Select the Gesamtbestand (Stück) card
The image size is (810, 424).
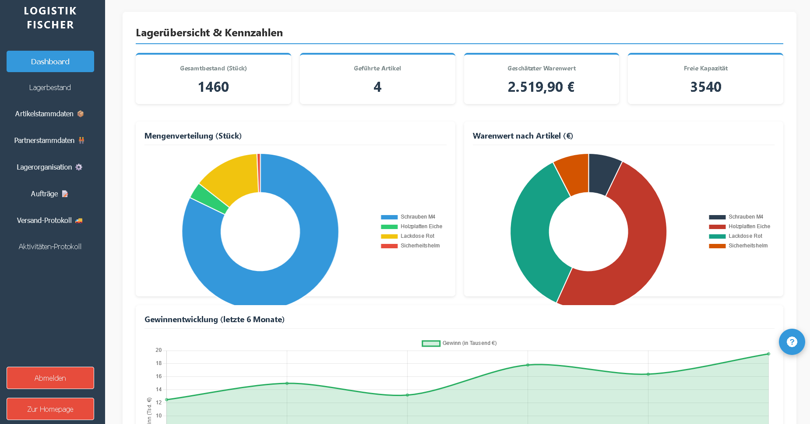(214, 79)
